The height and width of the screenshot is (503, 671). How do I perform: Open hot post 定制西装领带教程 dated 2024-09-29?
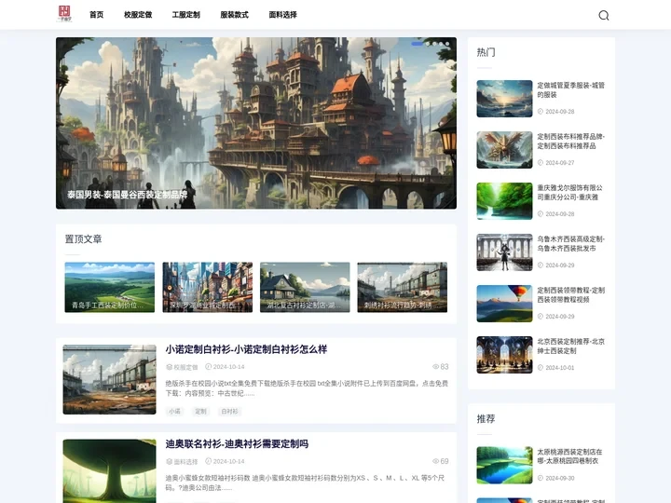571,294
